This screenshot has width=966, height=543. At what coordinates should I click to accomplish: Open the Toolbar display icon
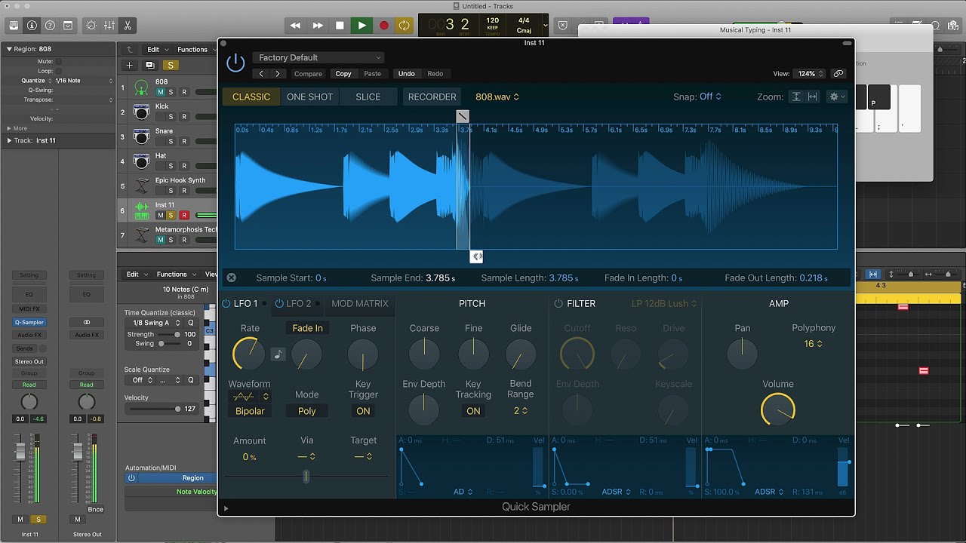[x=68, y=26]
